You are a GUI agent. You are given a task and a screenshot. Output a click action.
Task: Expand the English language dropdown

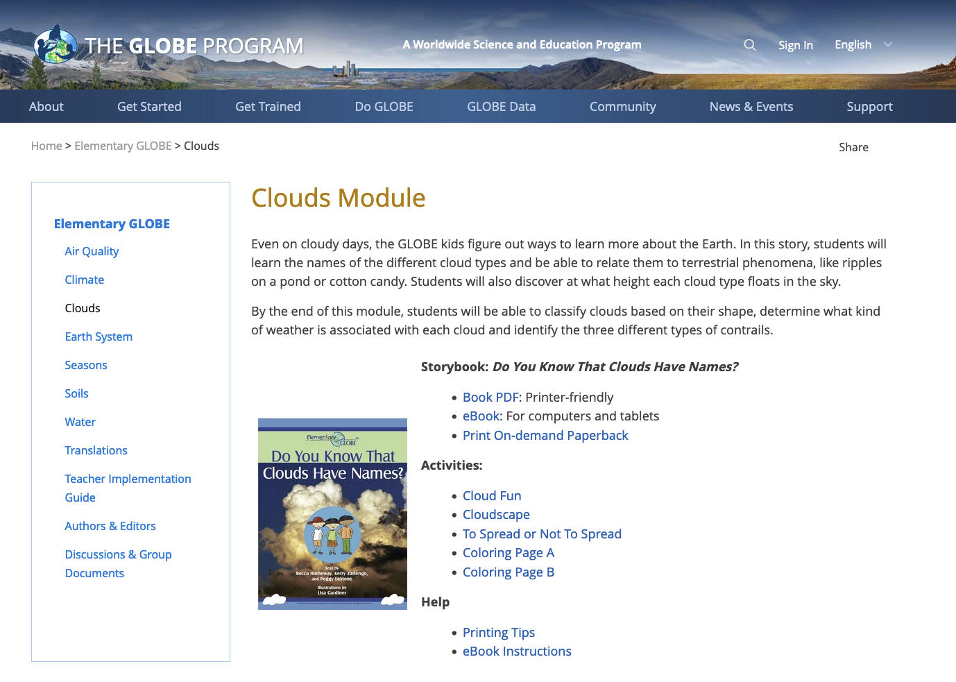(853, 44)
